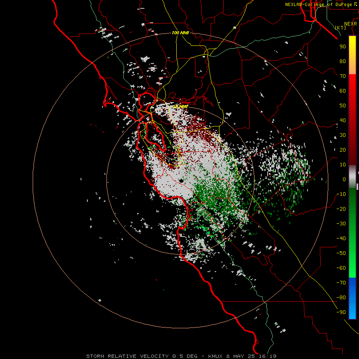The image size is (359, 359).
Task: Click the "-40" value on the velocity scale
Action: [341, 239]
